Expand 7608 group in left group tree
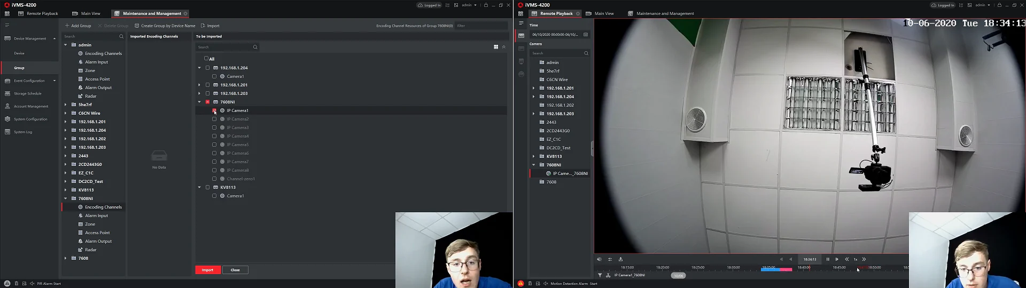 coord(66,258)
